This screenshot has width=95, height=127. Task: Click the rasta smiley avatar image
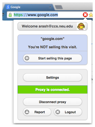81,26
